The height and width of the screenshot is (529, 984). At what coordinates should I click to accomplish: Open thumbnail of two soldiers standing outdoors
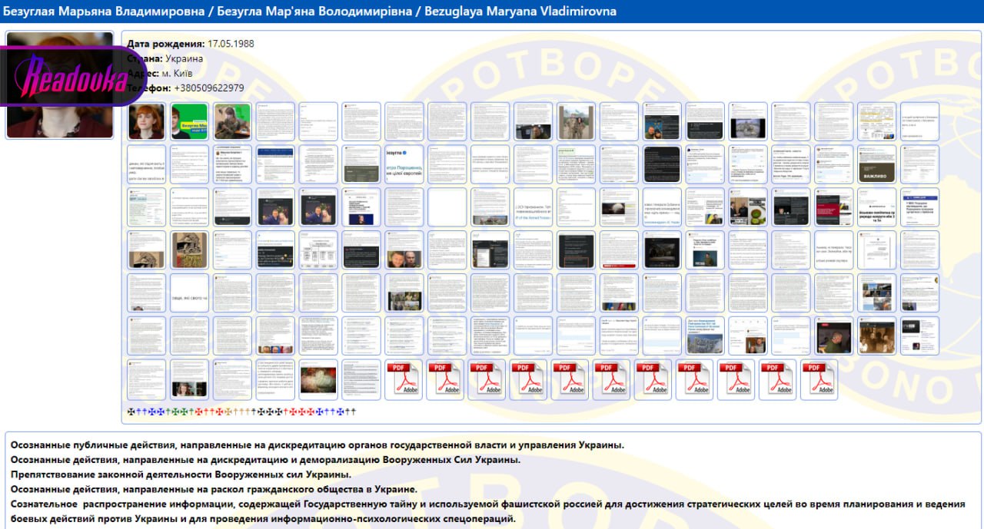(x=577, y=121)
